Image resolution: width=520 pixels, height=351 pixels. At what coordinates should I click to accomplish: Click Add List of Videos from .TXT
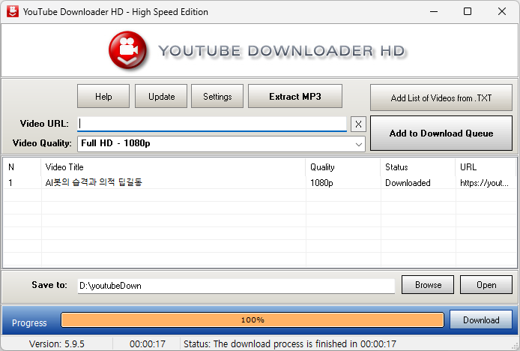(x=441, y=97)
